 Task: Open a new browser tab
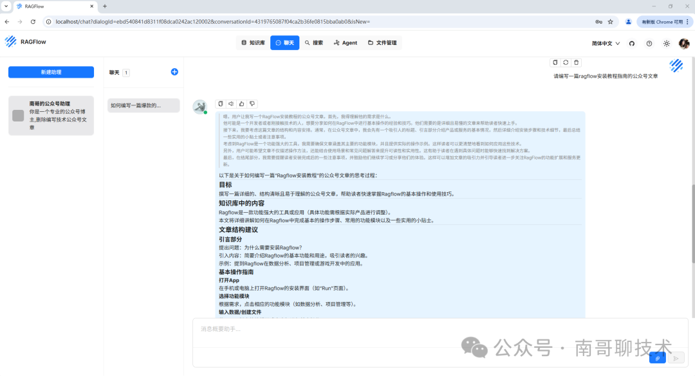point(105,6)
